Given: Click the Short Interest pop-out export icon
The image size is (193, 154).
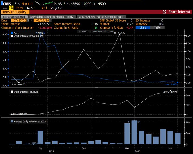Looking at the screenshot, I should (x=164, y=12).
